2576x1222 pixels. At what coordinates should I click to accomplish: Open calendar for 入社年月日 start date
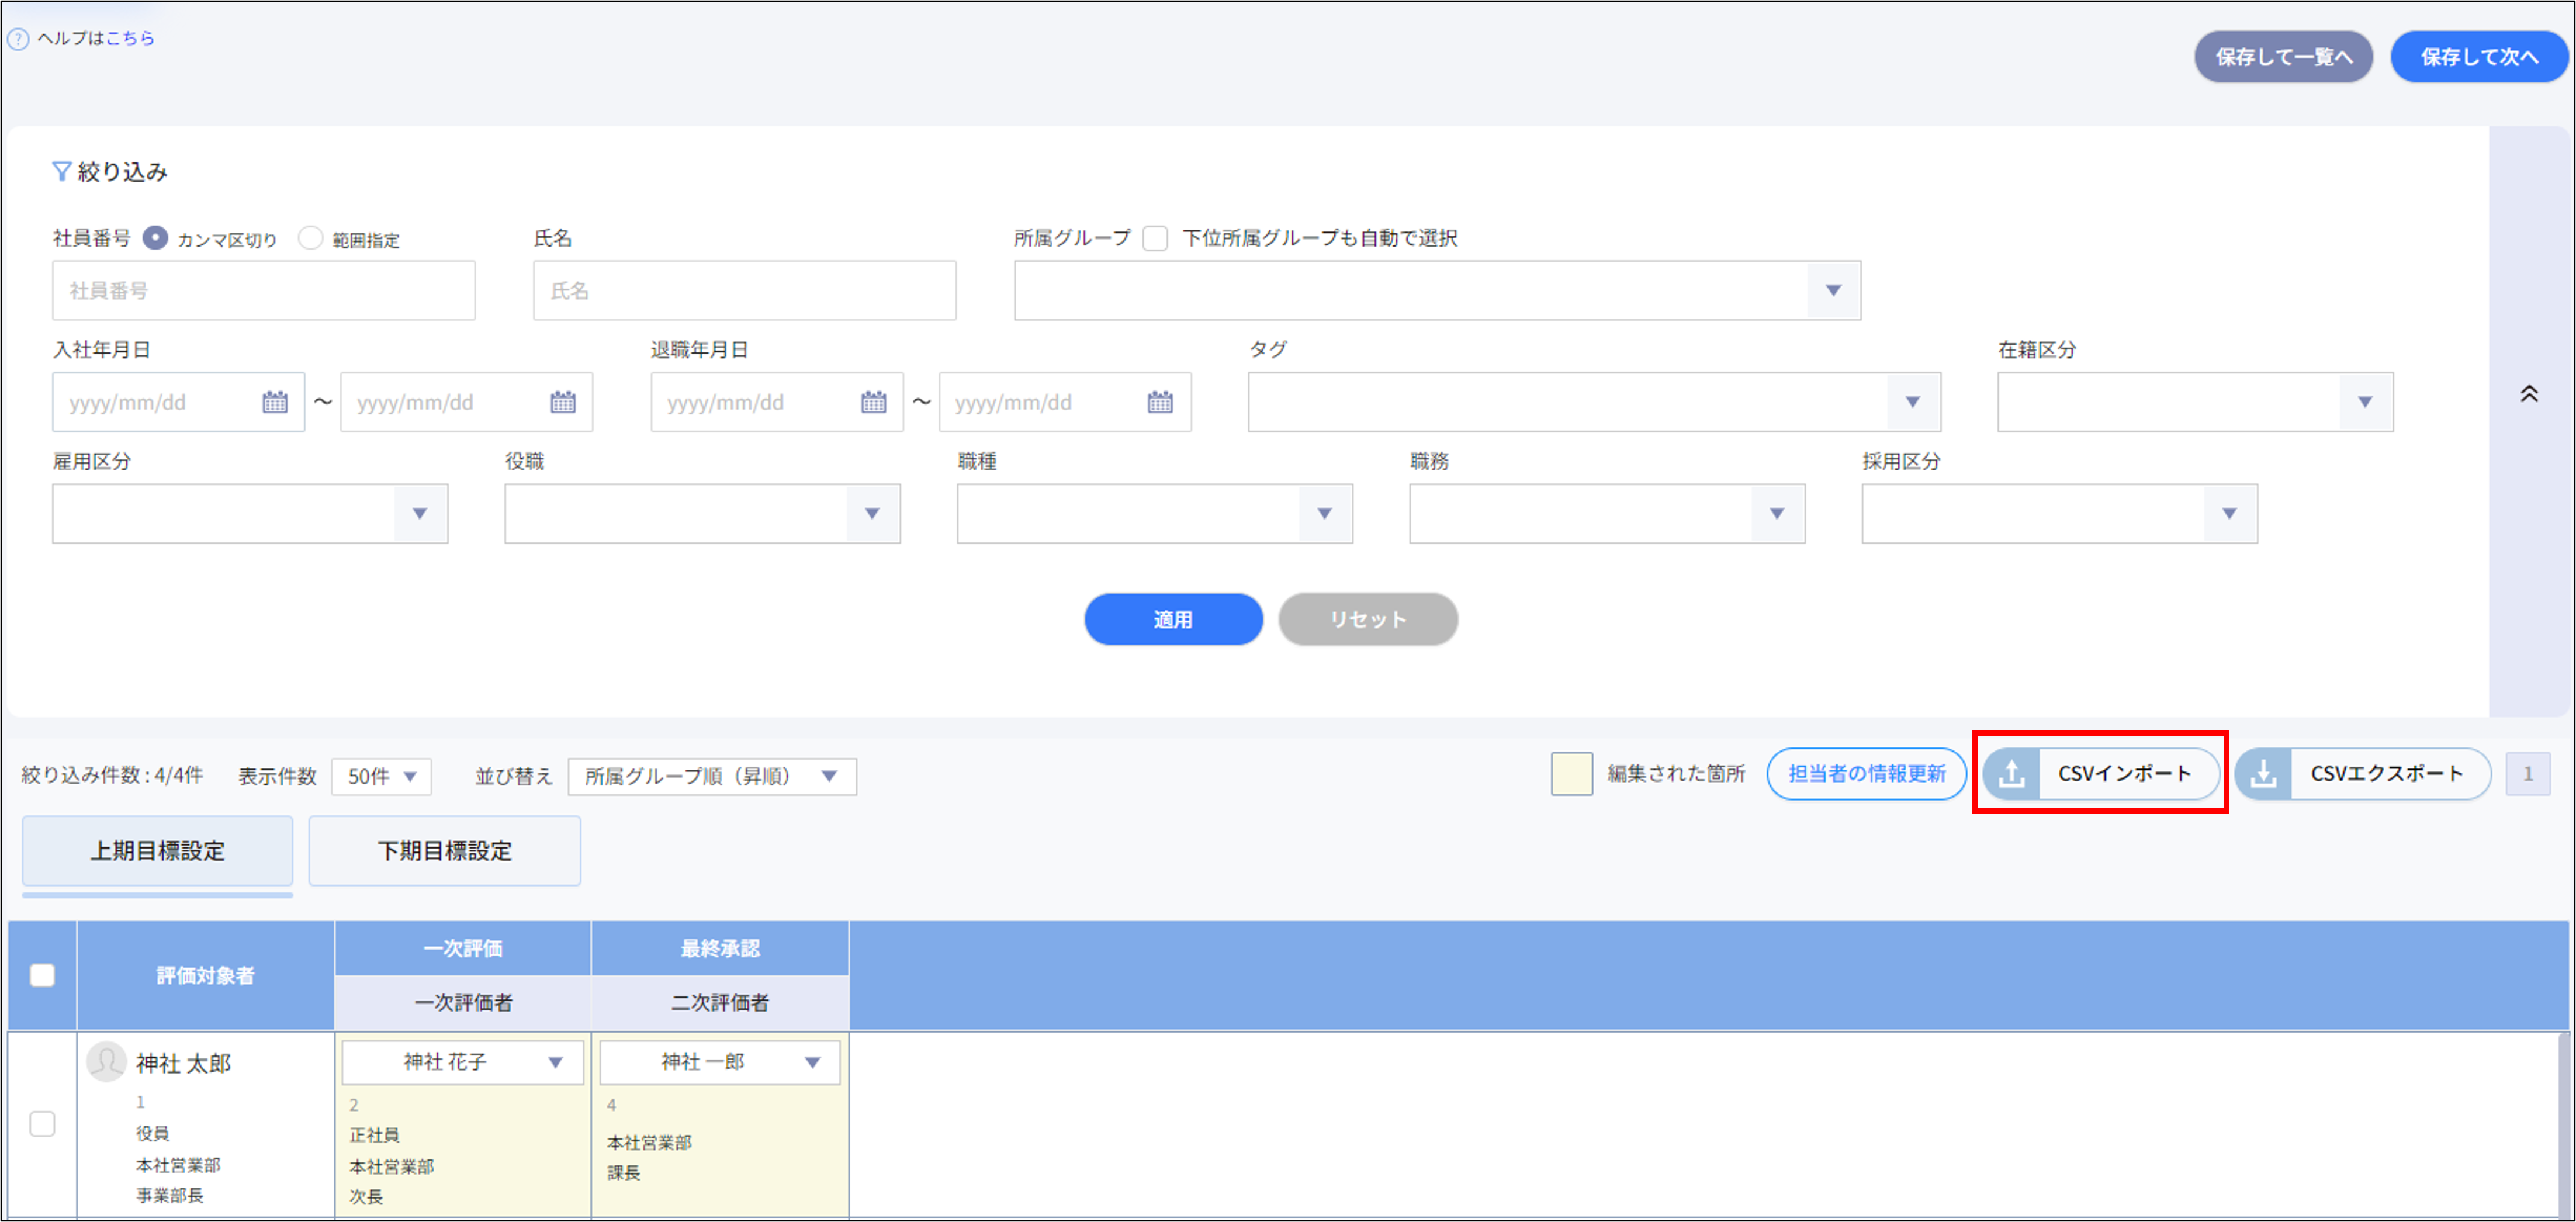pyautogui.click(x=275, y=402)
